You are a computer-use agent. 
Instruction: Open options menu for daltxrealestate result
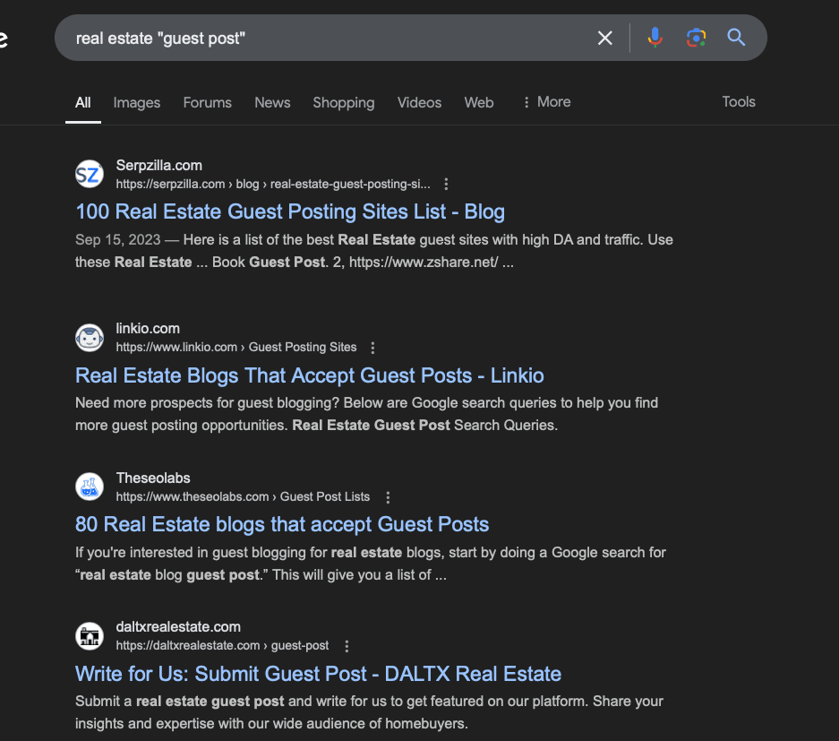(347, 646)
